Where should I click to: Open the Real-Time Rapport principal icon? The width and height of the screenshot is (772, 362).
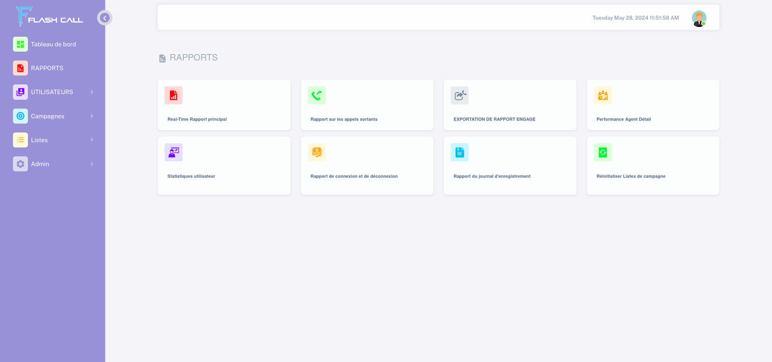pyautogui.click(x=173, y=95)
